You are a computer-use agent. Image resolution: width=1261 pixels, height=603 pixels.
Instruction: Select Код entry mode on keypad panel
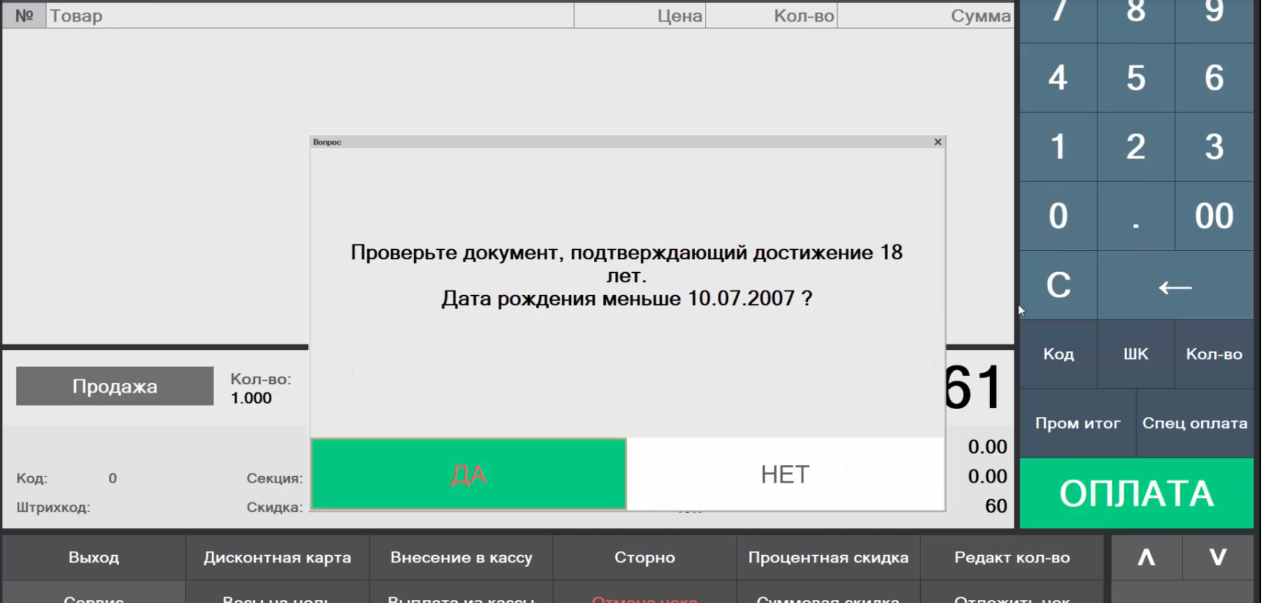[x=1058, y=354]
